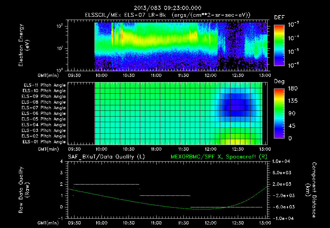Click the DEF colorbar label

(279, 18)
